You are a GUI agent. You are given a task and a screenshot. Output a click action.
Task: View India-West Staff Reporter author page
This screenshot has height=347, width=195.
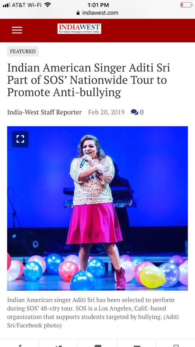pyautogui.click(x=44, y=112)
